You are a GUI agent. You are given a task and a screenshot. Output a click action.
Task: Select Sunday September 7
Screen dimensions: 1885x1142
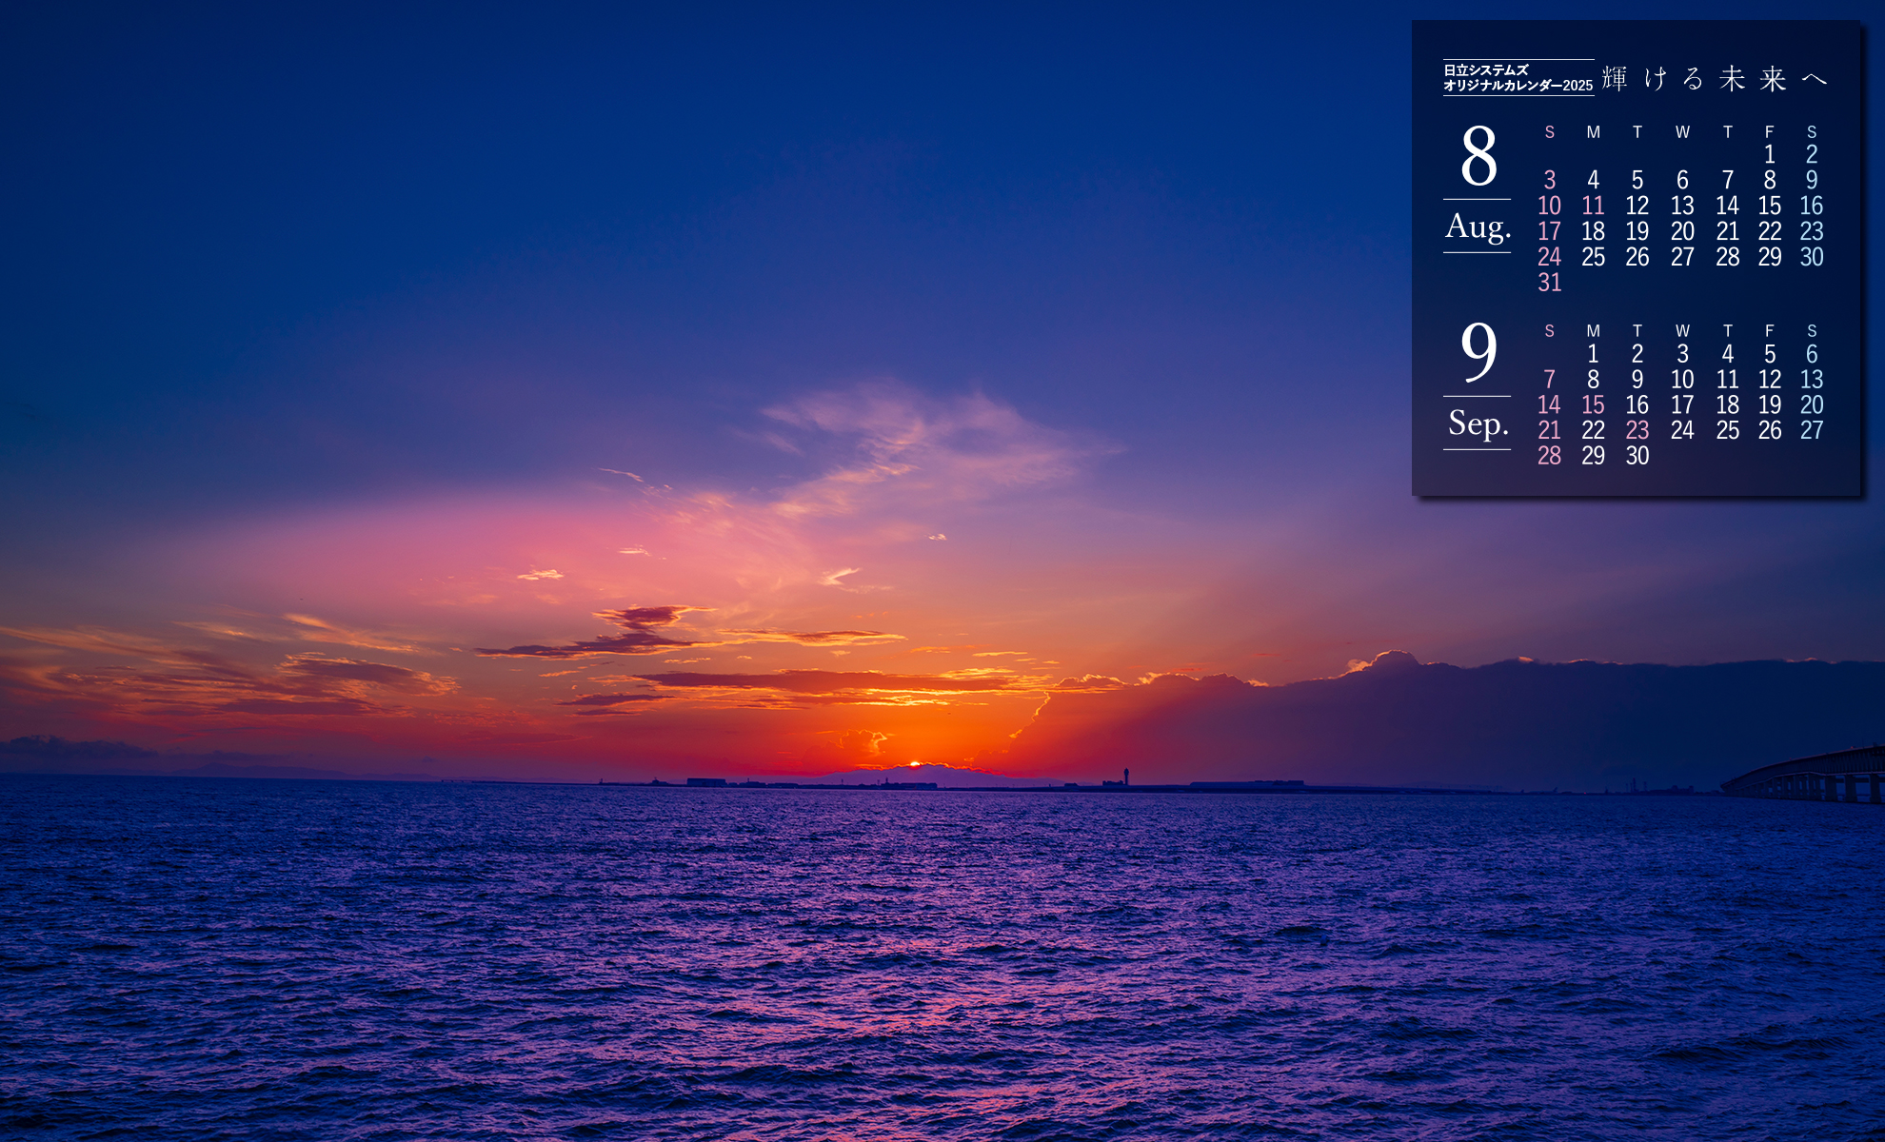click(1550, 380)
